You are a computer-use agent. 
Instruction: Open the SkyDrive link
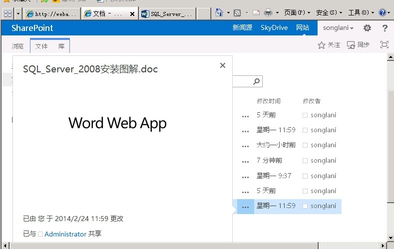point(274,27)
